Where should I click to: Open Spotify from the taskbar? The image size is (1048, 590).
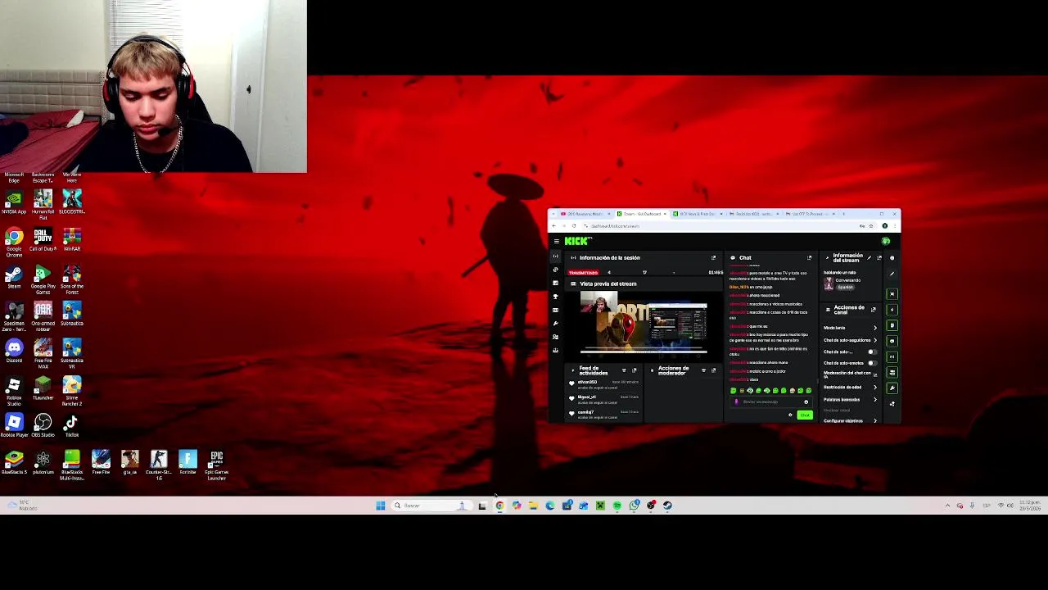(617, 506)
